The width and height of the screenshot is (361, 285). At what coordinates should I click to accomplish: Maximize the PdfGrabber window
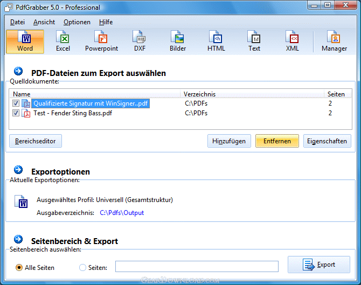click(x=328, y=5)
